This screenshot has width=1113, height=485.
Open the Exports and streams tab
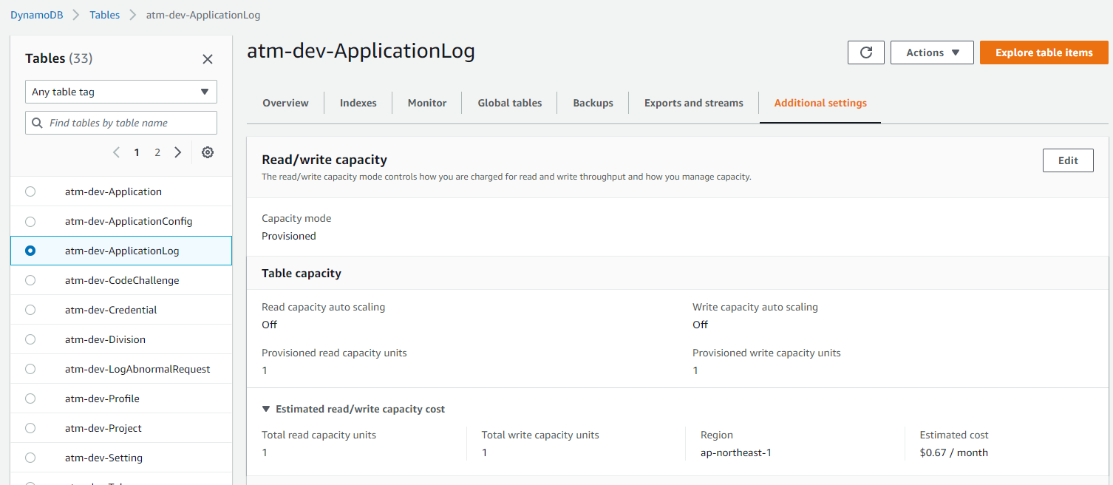click(x=693, y=103)
